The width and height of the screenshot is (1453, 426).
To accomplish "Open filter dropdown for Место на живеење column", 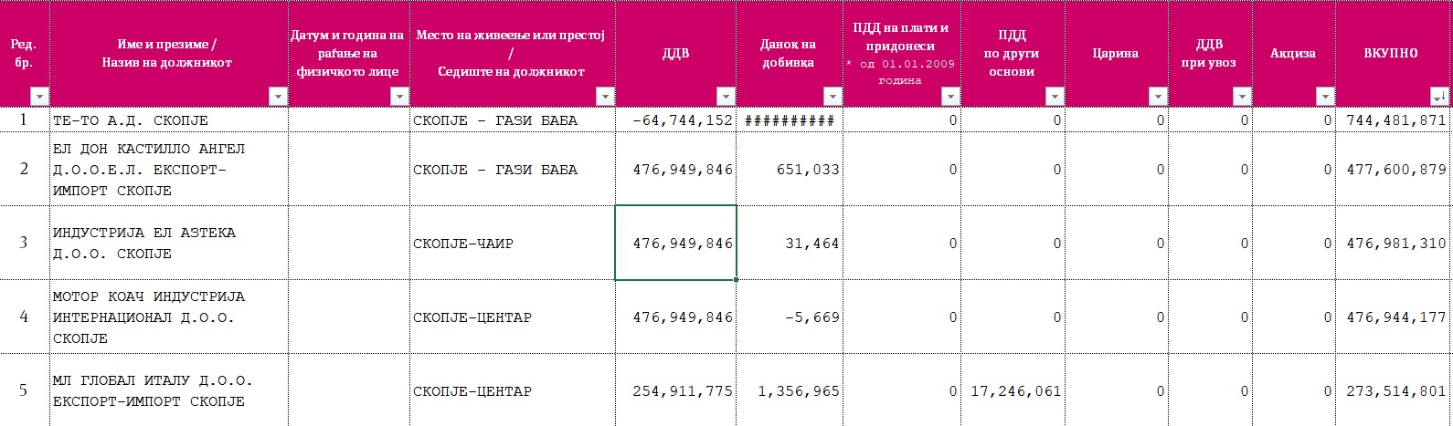I will tap(604, 97).
